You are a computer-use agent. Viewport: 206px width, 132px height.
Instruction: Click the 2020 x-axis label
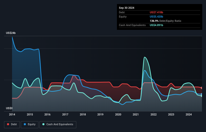point(118,114)
